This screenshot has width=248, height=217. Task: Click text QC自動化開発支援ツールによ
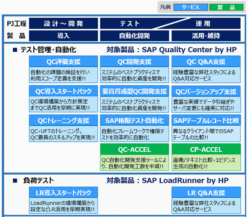click(x=134, y=160)
